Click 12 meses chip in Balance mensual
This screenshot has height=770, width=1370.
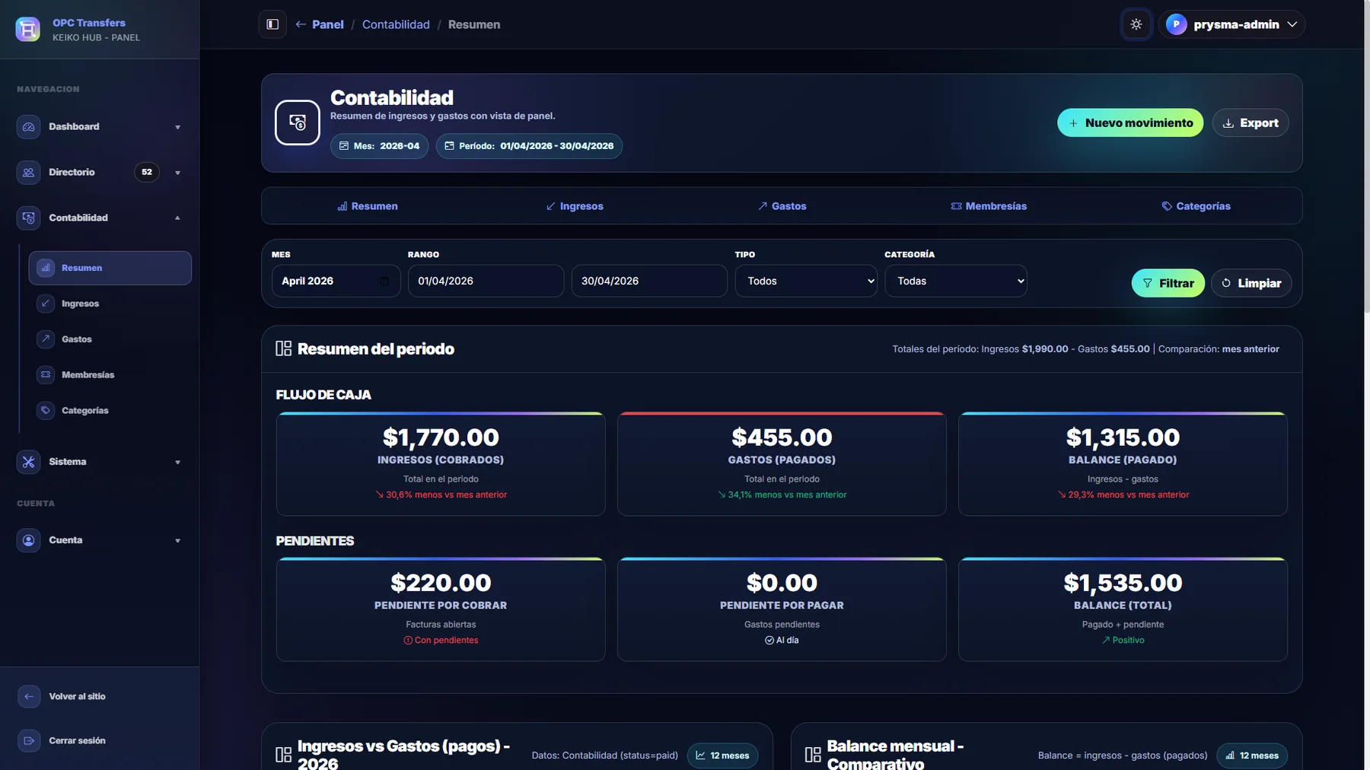(x=1252, y=756)
